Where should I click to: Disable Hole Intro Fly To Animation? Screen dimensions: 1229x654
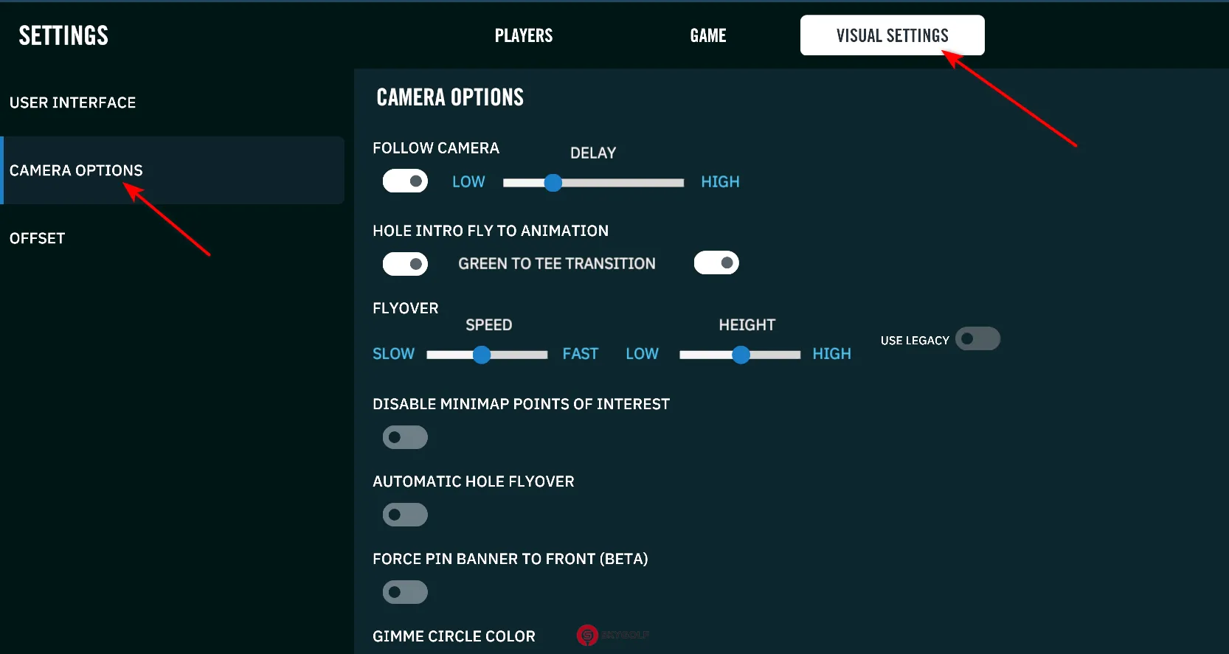click(405, 264)
